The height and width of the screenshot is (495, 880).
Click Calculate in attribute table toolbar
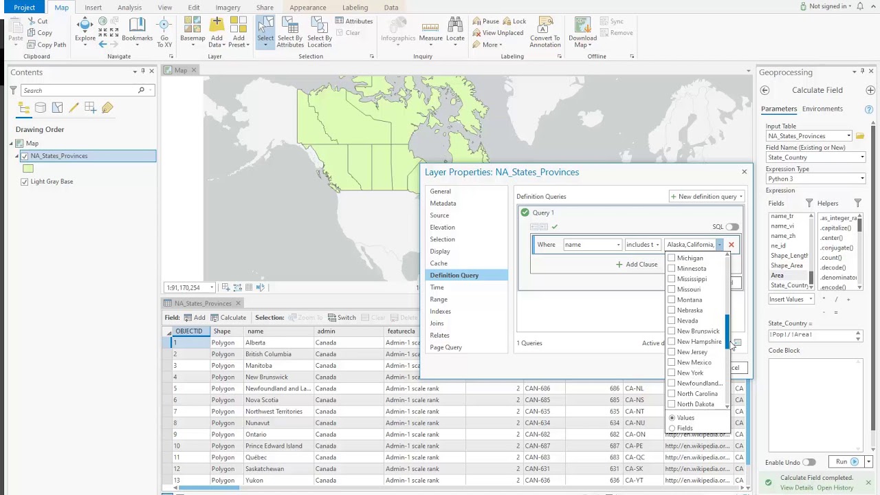point(228,318)
